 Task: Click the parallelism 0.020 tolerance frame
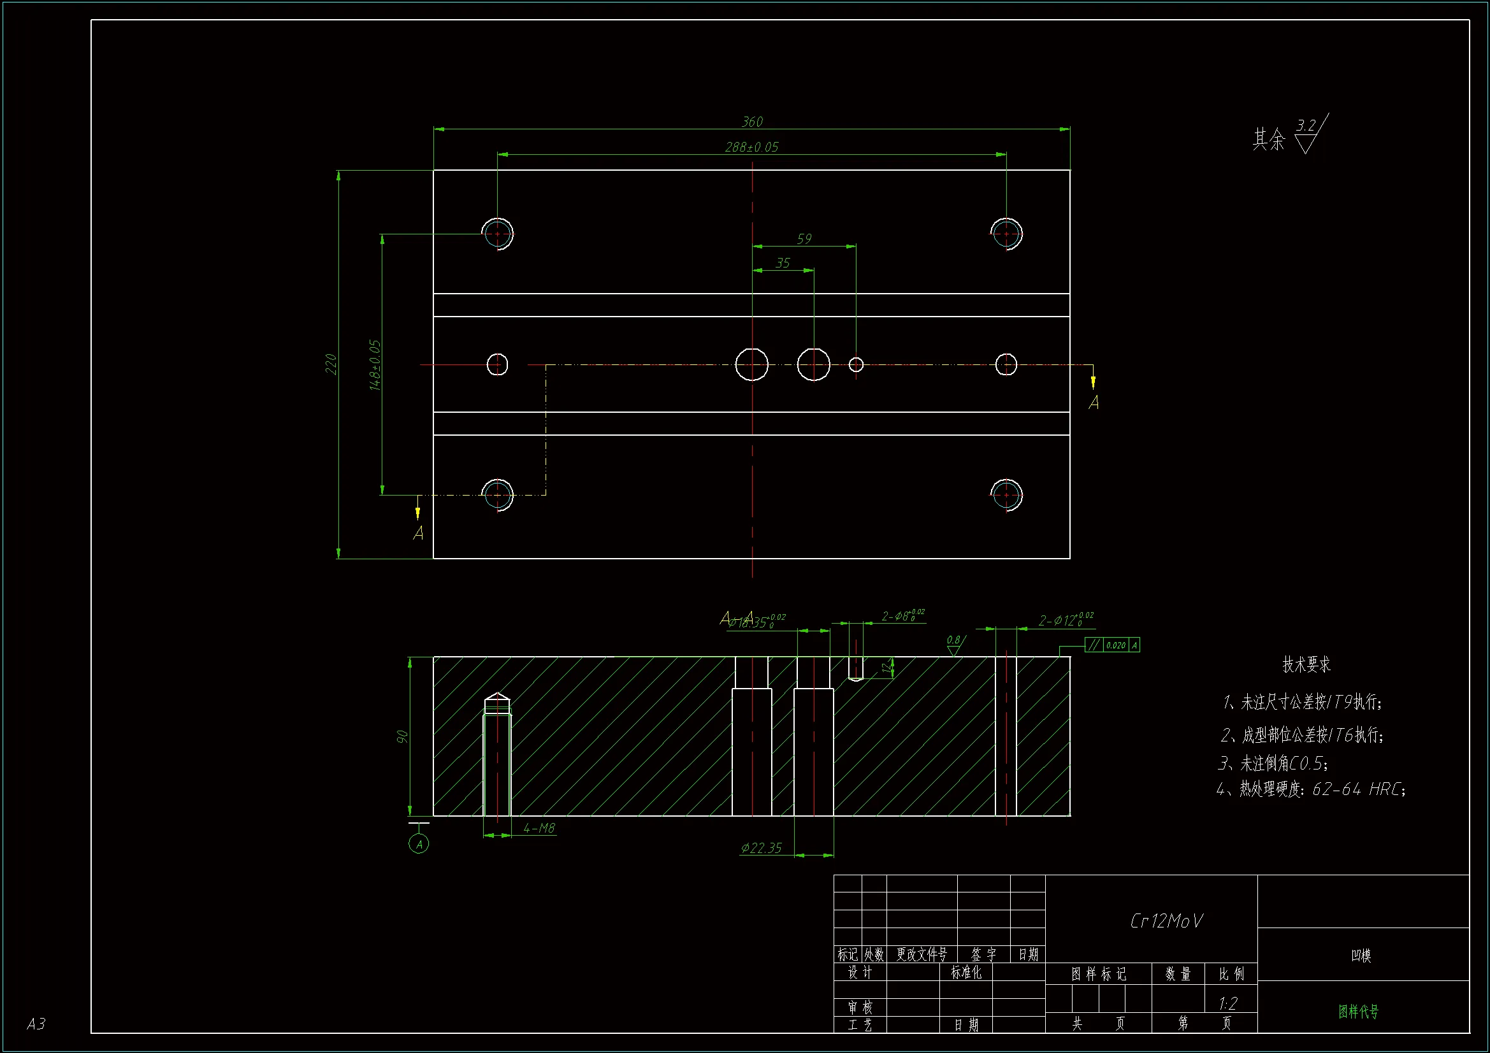(x=1112, y=645)
